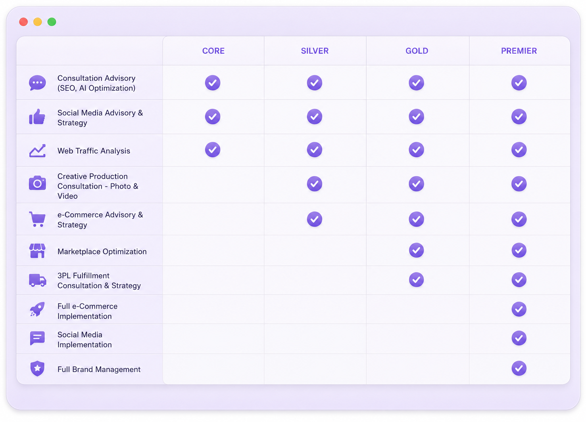This screenshot has height=422, width=586.
Task: Click the Gold checkmark for e-Commerce Advisory & Strategy
Action: (417, 219)
